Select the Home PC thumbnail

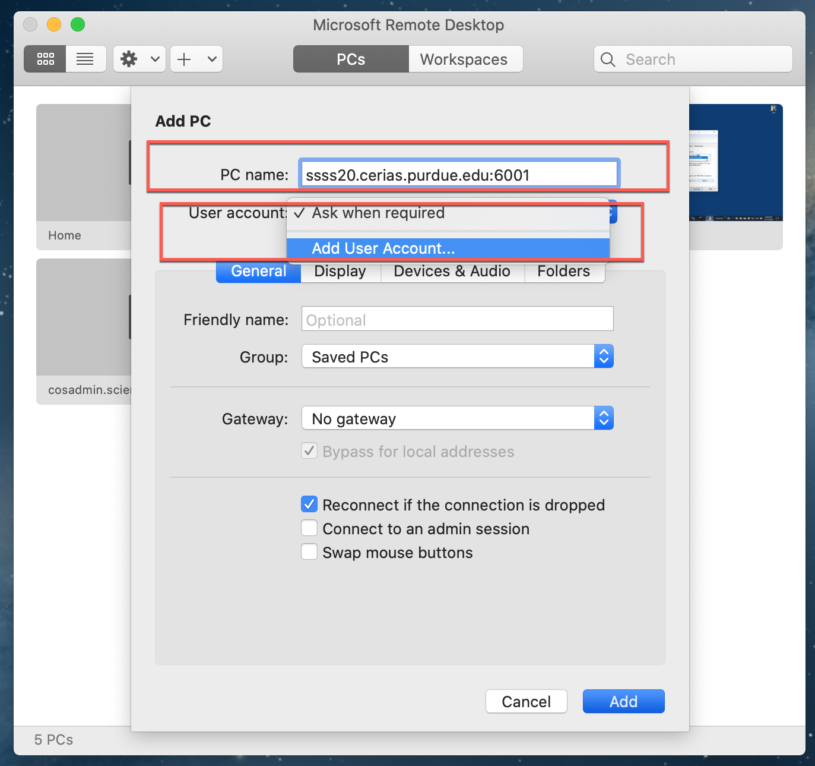(x=84, y=176)
